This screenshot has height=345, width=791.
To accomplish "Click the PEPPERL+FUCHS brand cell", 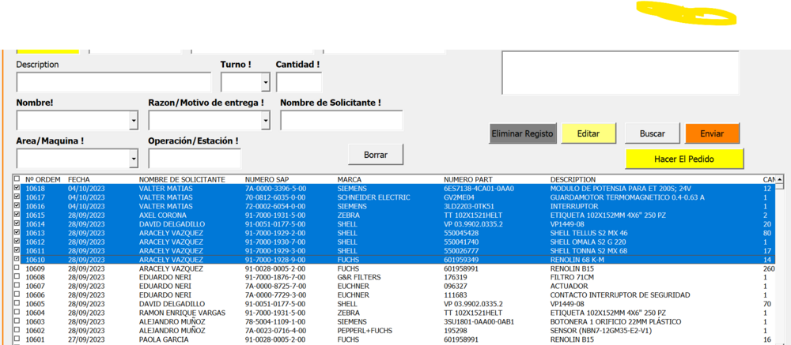I will [x=364, y=330].
